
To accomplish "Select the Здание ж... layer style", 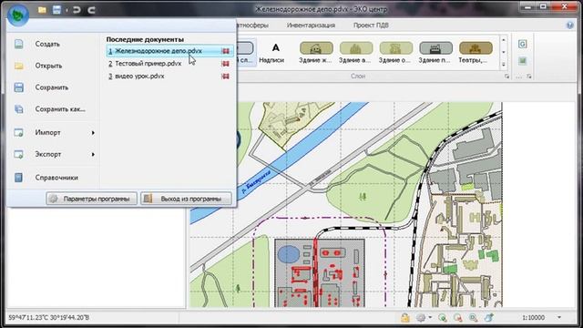I will pos(316,53).
